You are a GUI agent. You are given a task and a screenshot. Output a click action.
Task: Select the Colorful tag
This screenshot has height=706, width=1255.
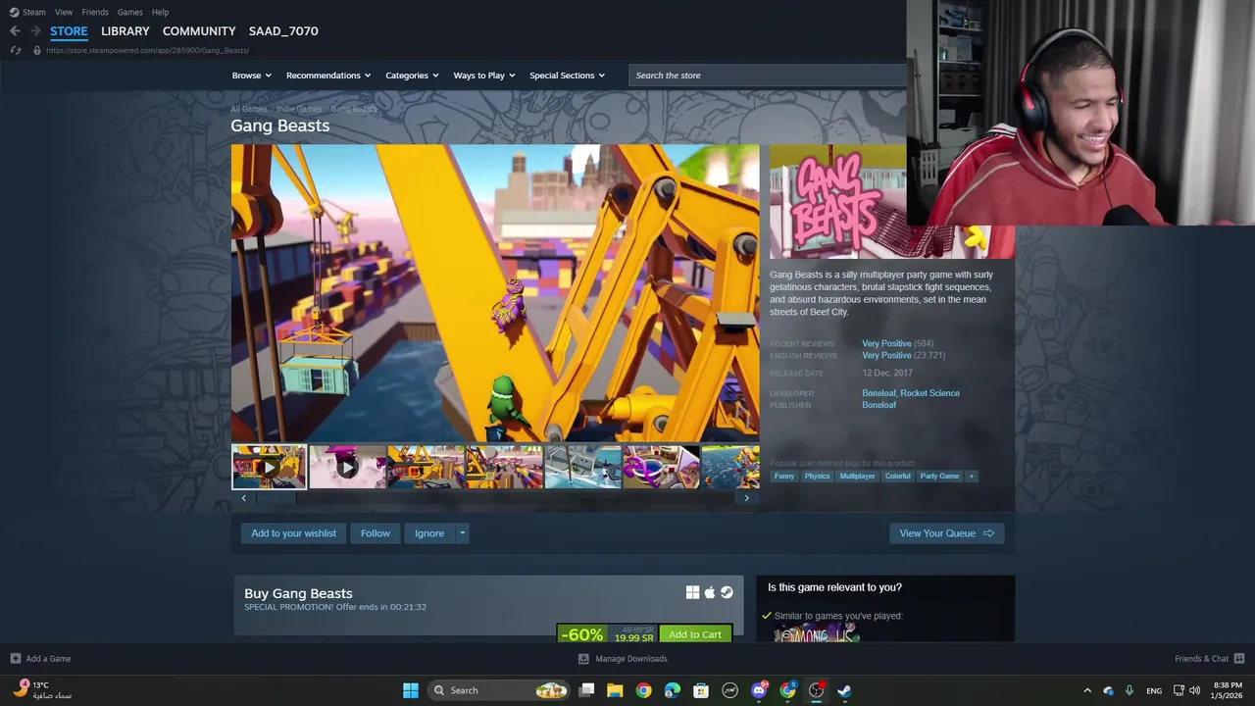click(897, 477)
